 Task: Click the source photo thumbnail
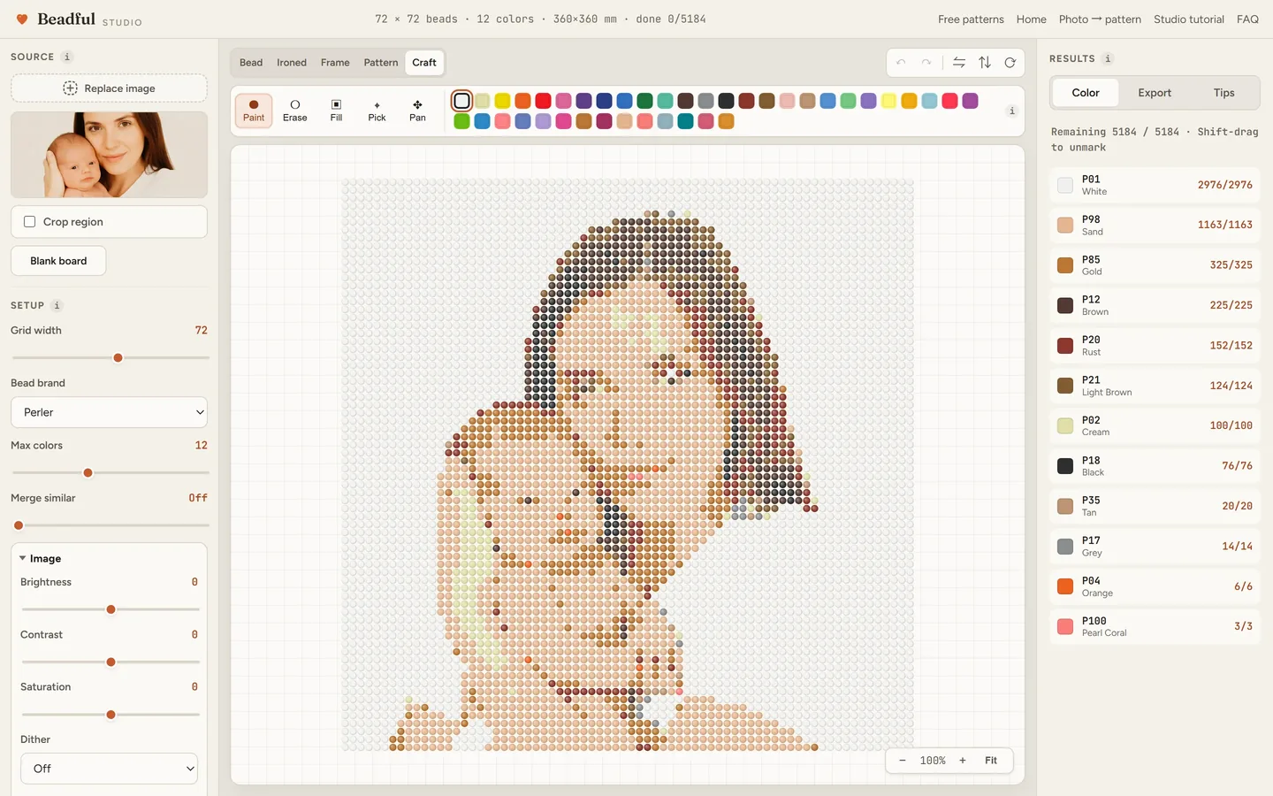click(109, 155)
